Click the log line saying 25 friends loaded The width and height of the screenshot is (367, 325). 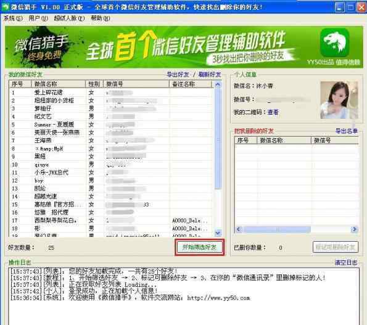94,271
